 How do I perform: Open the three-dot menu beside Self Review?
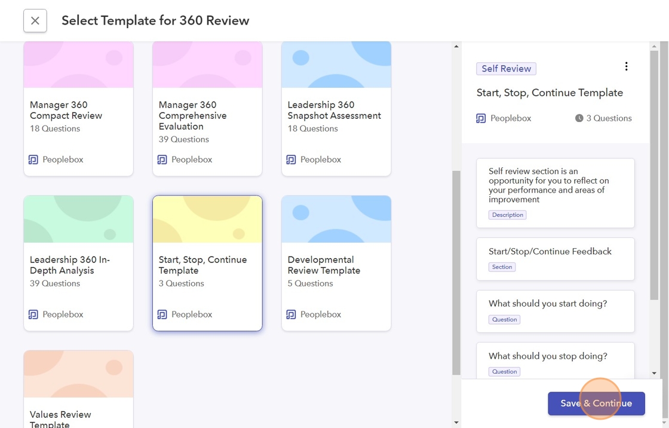click(626, 66)
